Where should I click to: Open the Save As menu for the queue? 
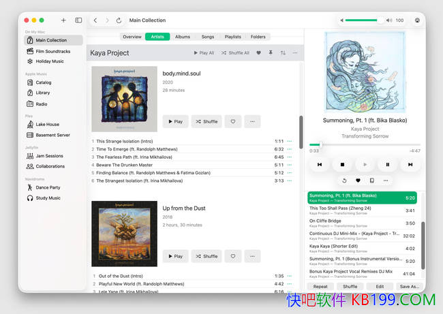click(409, 287)
